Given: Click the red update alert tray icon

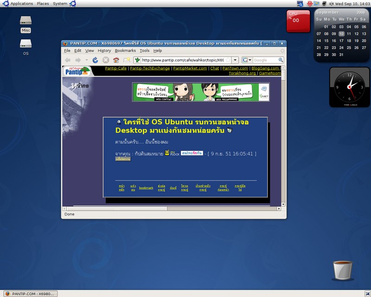Looking at the screenshot, I should [x=310, y=4].
